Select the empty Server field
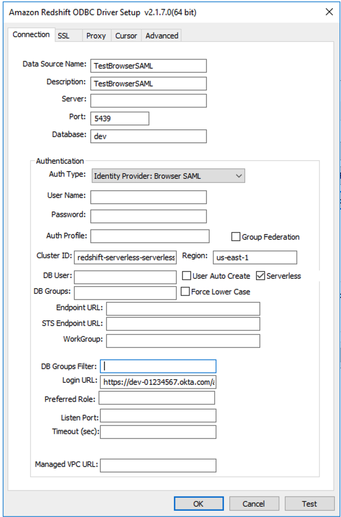Viewport: 341px width, 517px height. coord(149,101)
